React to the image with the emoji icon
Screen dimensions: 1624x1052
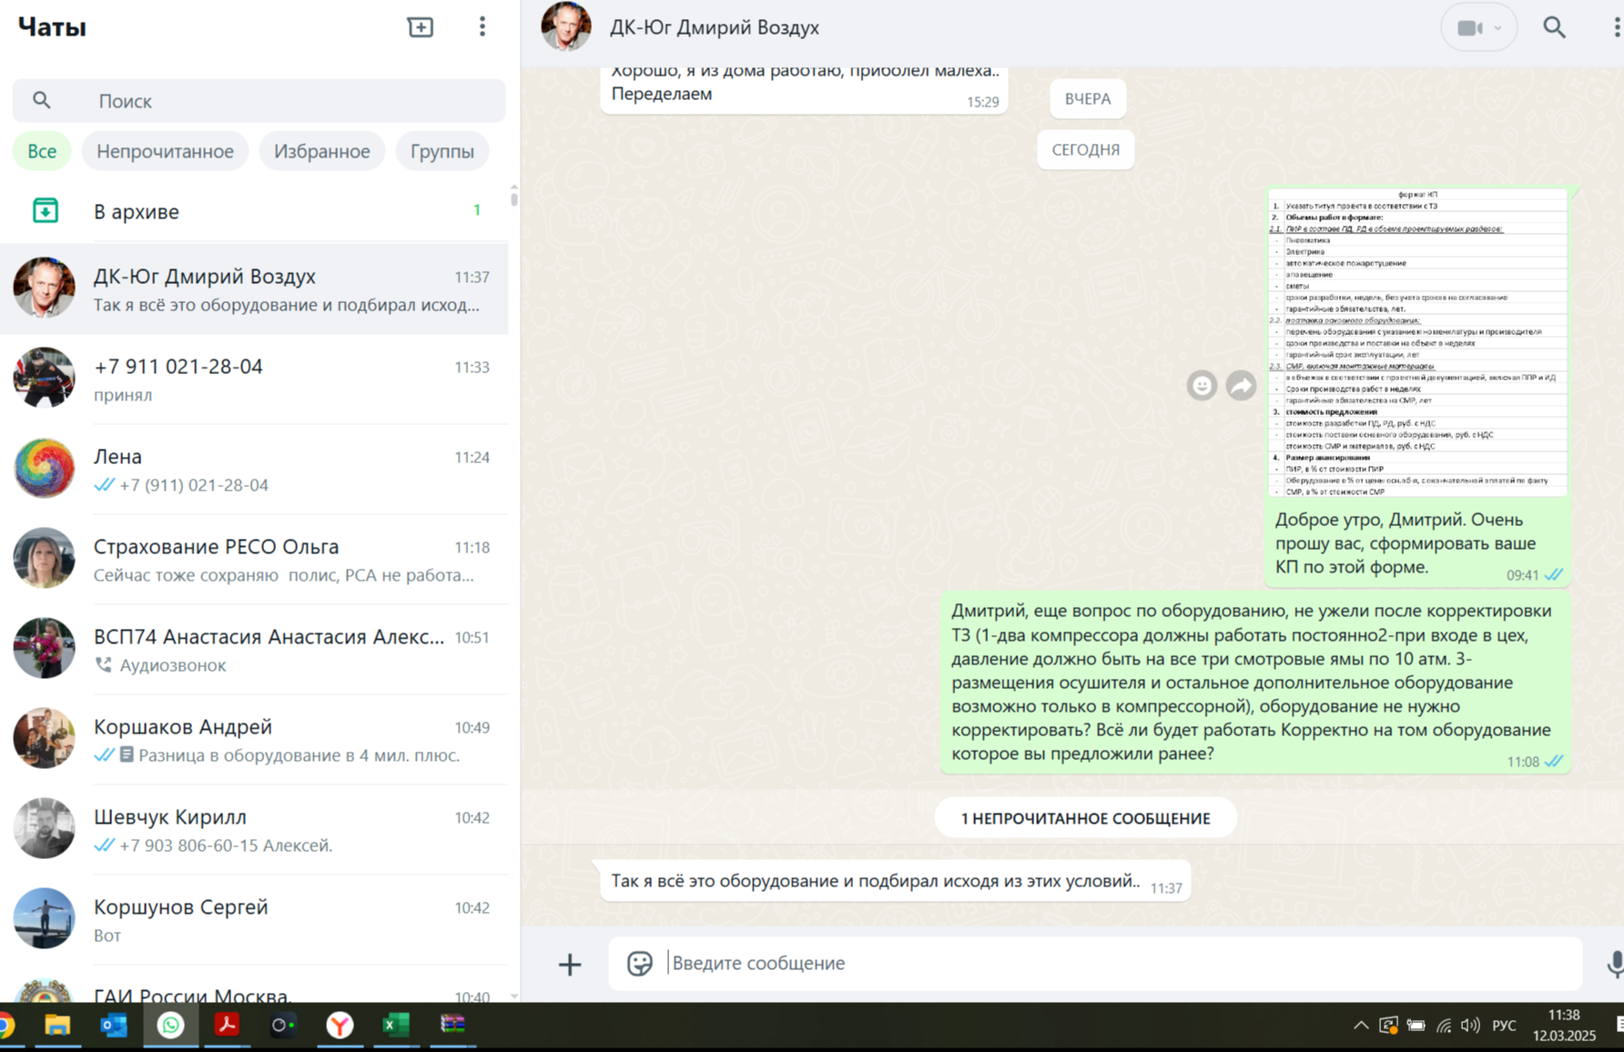[x=1202, y=386]
